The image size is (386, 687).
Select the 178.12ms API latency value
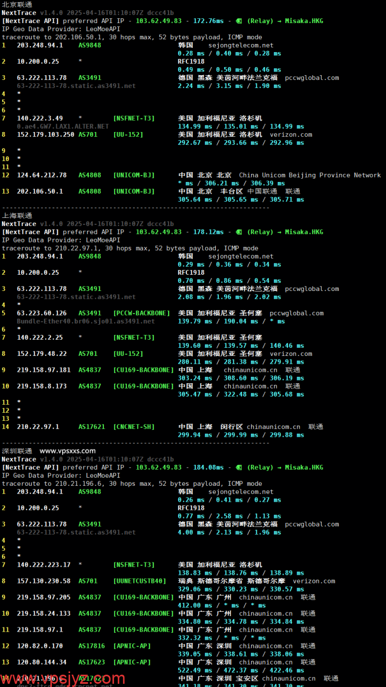(x=208, y=232)
